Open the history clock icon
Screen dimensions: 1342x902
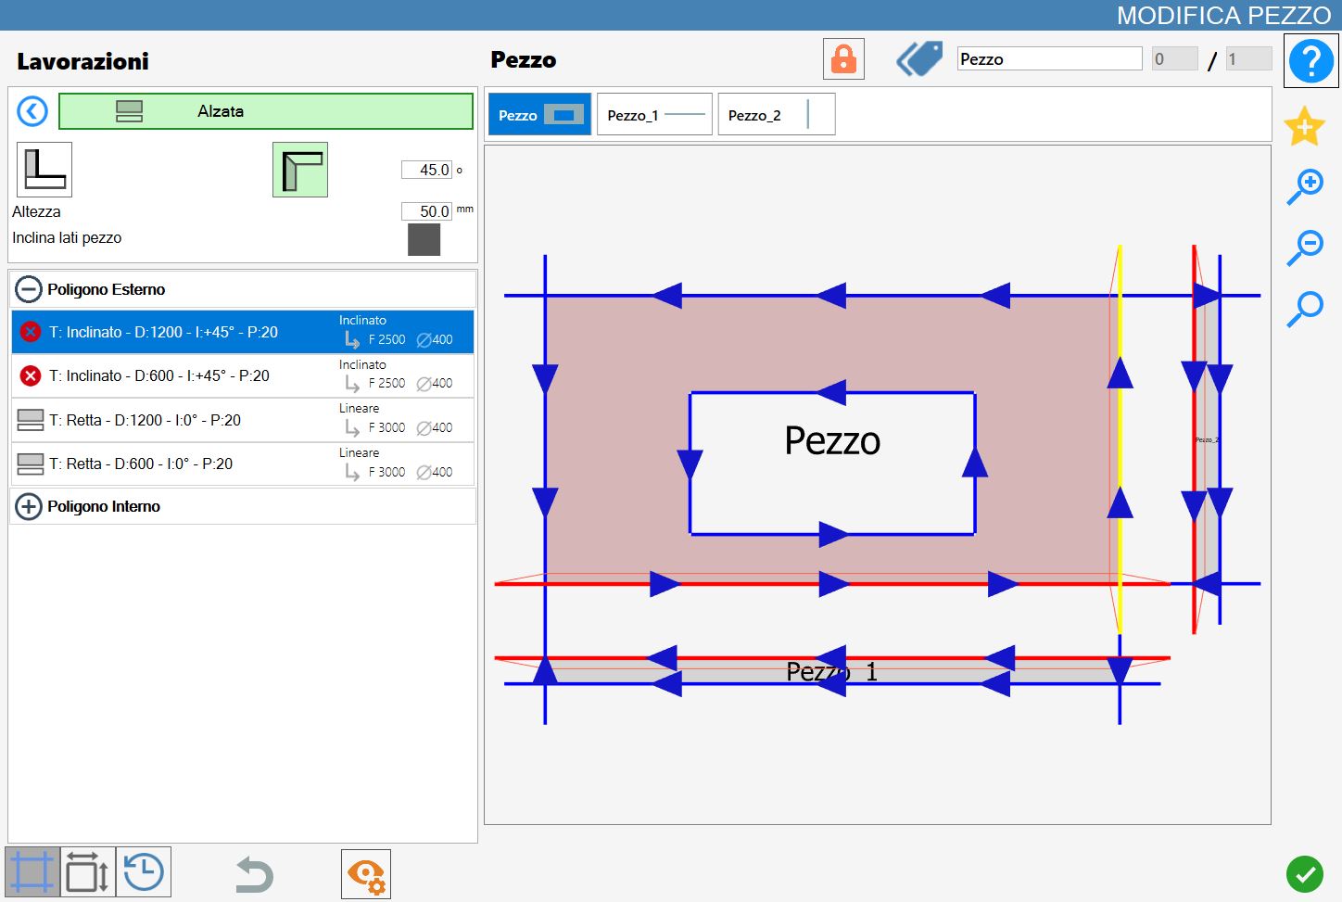[x=144, y=872]
